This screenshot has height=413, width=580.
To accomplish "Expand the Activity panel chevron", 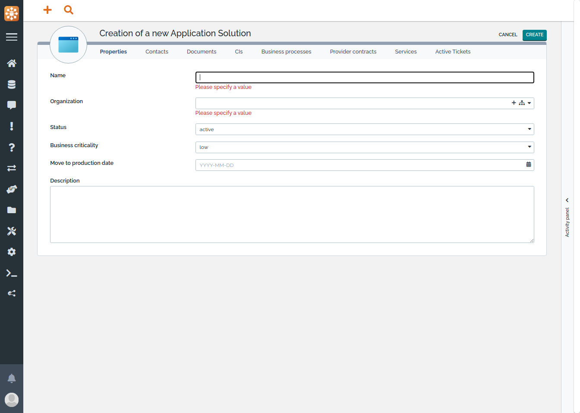I will tap(567, 200).
